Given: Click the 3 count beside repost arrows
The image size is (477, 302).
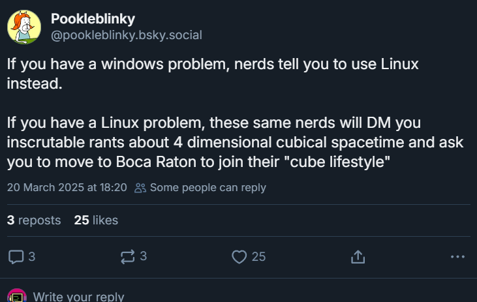Looking at the screenshot, I should click(144, 256).
